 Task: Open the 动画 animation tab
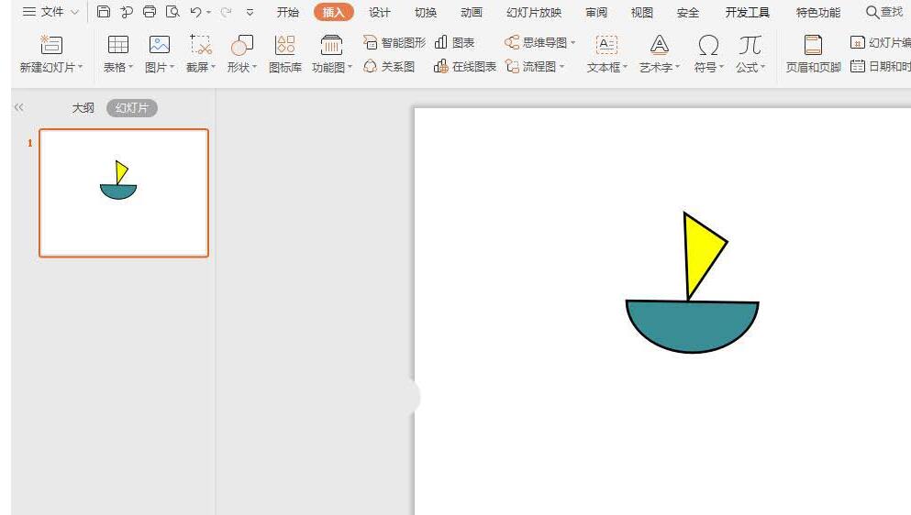click(472, 12)
